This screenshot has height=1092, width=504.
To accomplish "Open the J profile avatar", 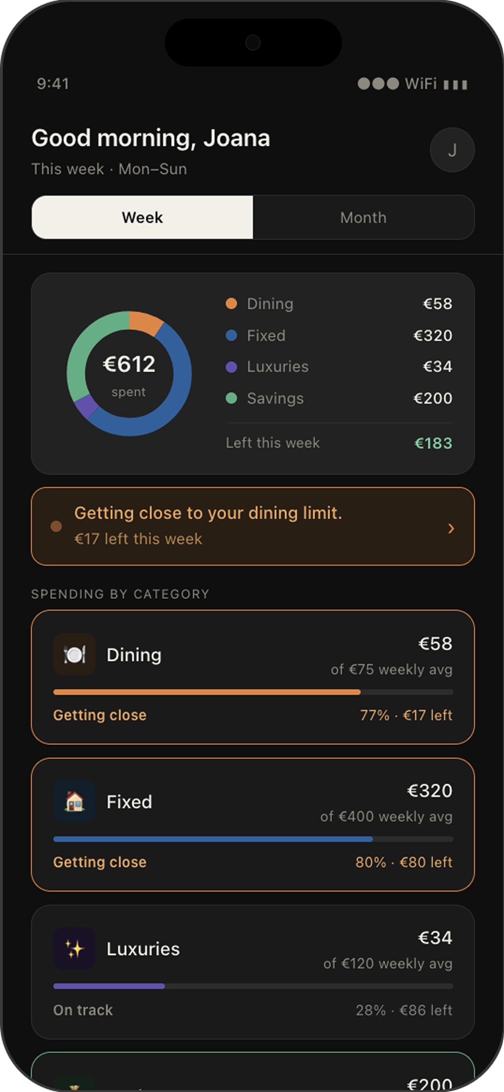I will (452, 150).
